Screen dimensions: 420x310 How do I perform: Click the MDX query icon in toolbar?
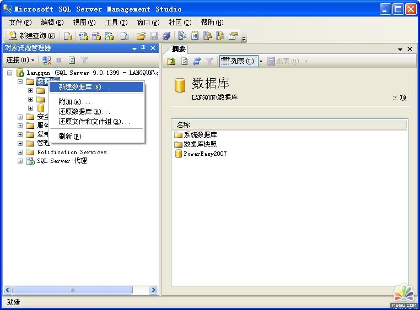point(83,36)
